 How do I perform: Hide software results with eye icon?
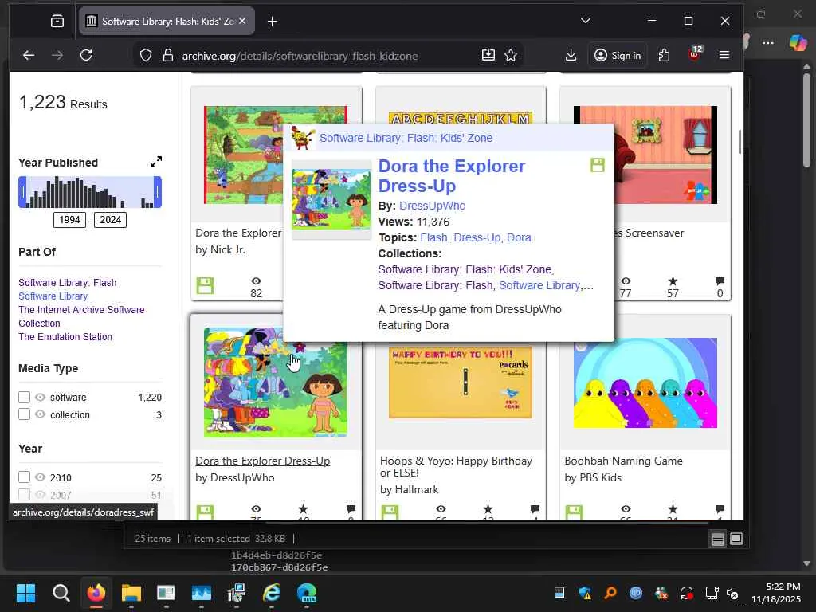coord(40,397)
